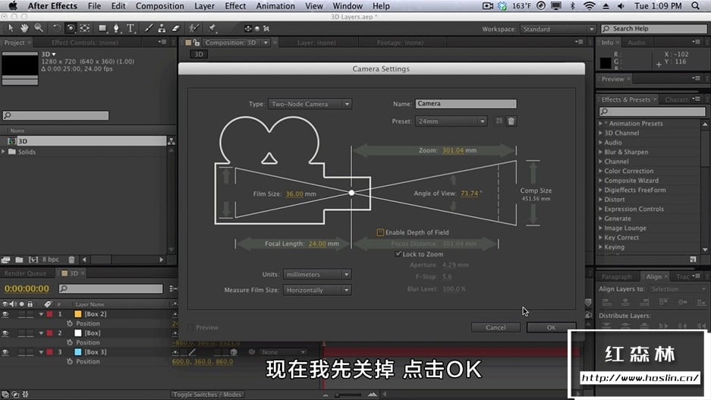Click the 3D layer cube switch for Box 3
711x400 pixels.
[x=234, y=352]
